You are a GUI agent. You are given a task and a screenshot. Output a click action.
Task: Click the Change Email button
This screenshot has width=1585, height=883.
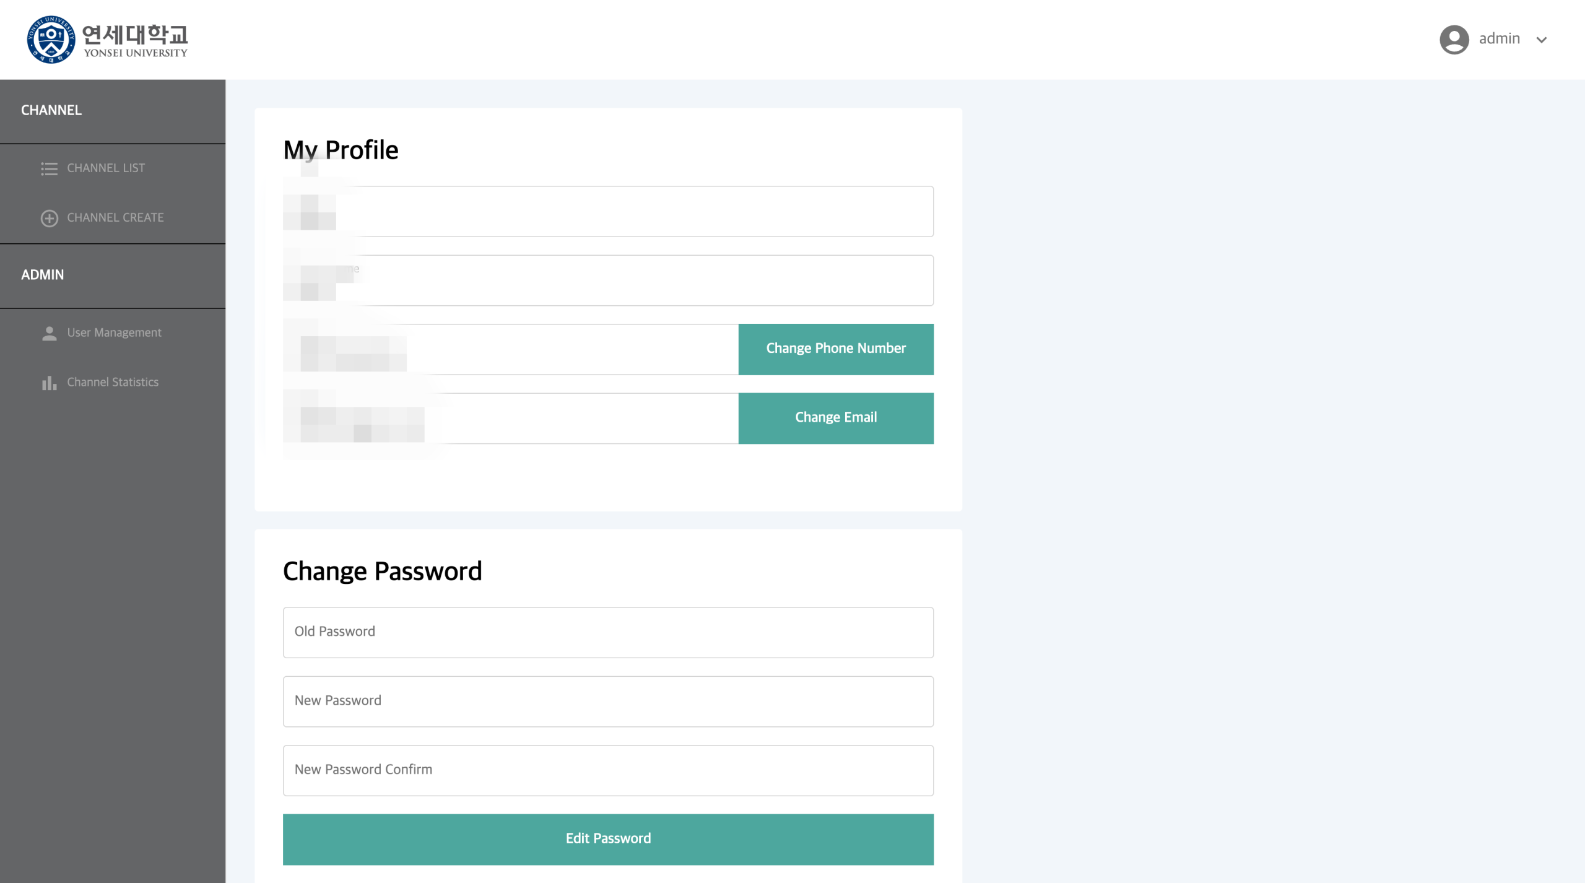[836, 418]
